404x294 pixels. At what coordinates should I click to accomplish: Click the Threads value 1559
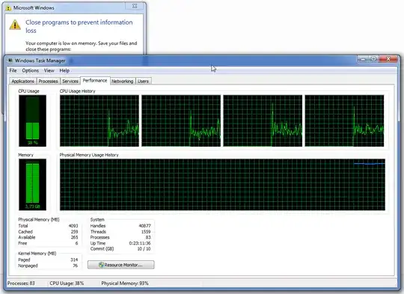click(146, 232)
